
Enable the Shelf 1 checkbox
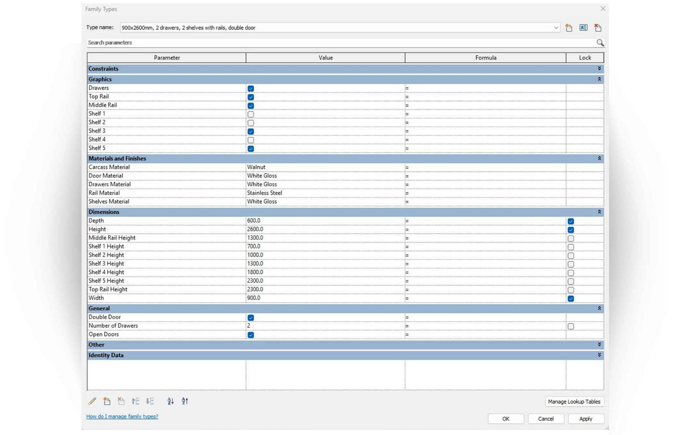(251, 114)
